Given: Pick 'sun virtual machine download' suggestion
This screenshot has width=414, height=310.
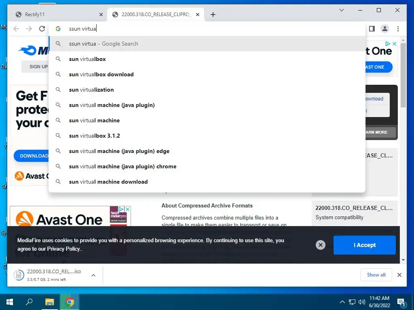Looking at the screenshot, I should [207, 182].
